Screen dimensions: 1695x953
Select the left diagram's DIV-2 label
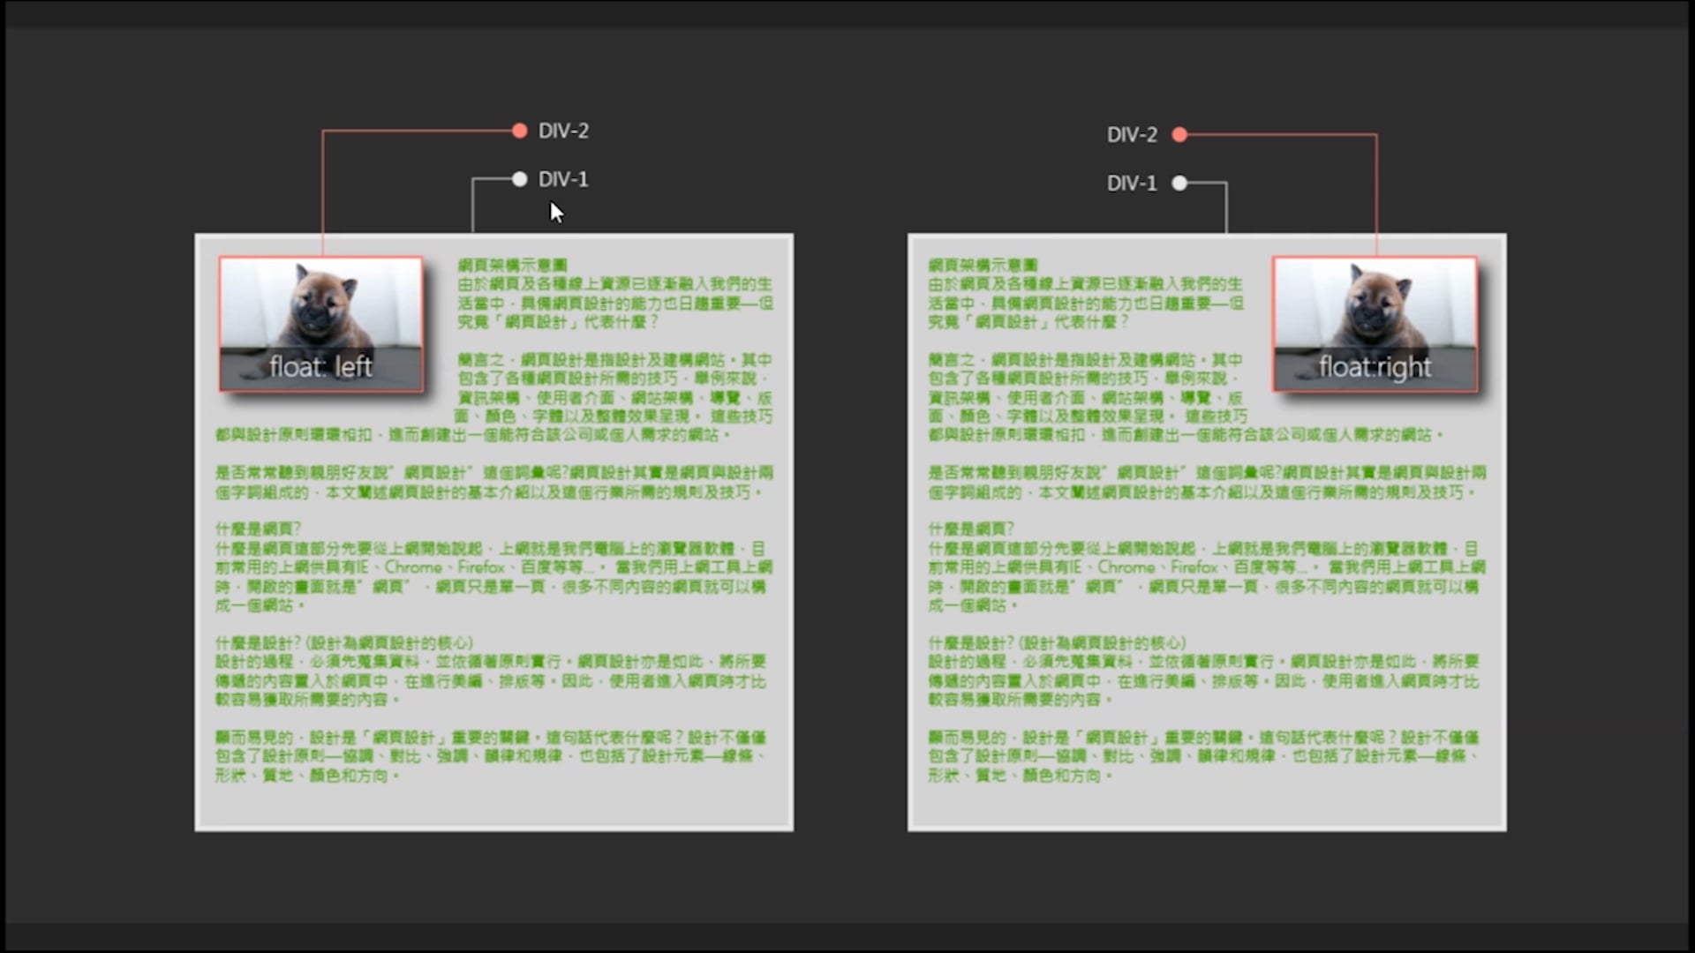click(563, 131)
